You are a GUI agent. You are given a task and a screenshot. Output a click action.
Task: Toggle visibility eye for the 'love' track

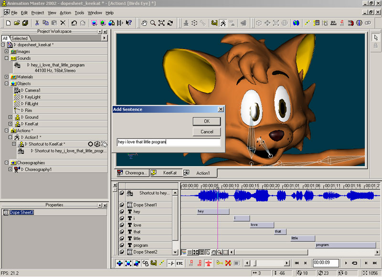click(x=122, y=225)
